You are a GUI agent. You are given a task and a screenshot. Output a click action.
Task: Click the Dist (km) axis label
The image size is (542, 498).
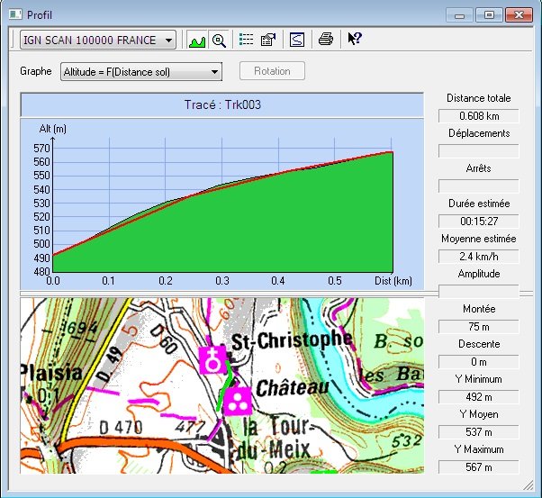pyautogui.click(x=393, y=280)
